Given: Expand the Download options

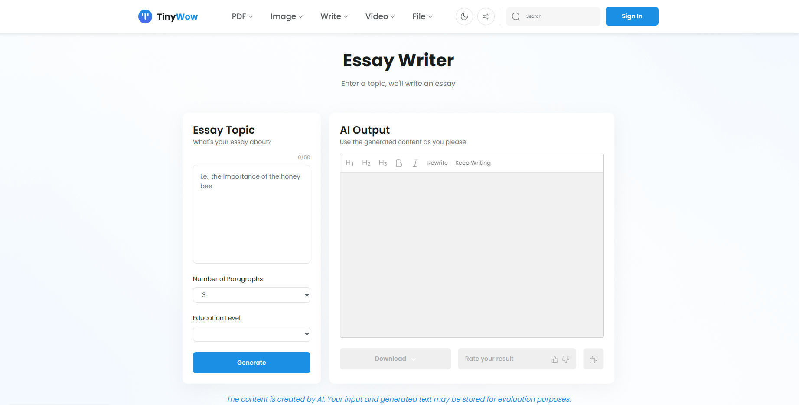Looking at the screenshot, I should click(x=395, y=359).
